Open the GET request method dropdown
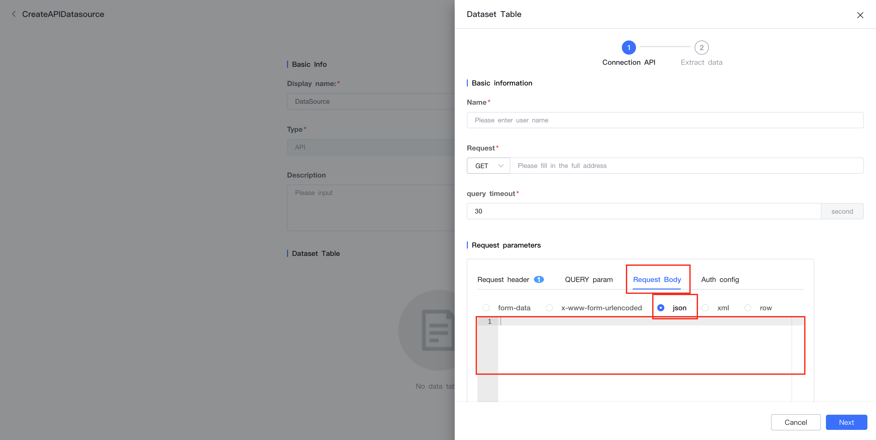The image size is (876, 440). click(488, 166)
